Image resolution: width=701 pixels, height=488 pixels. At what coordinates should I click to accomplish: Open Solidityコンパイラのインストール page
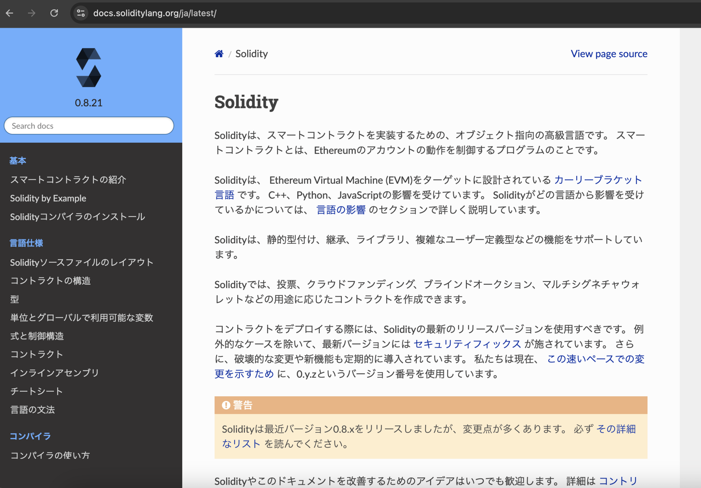point(77,217)
